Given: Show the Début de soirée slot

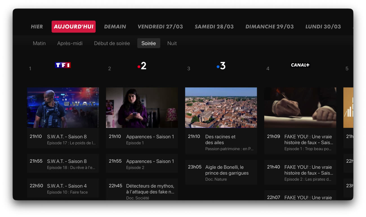Looking at the screenshot, I should [112, 43].
